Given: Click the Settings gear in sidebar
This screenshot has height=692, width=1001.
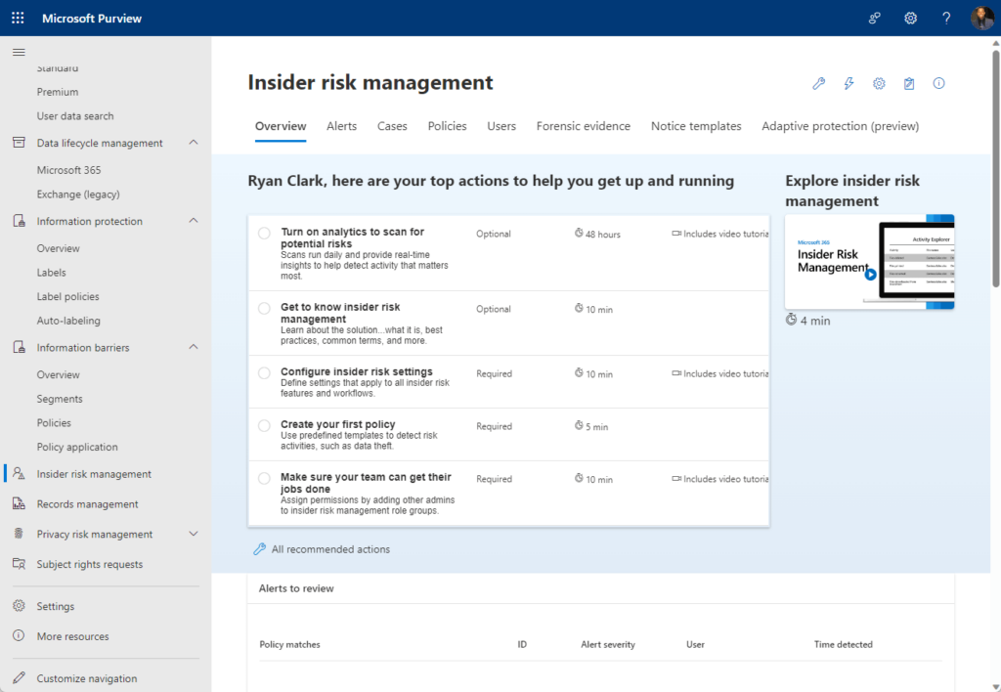Looking at the screenshot, I should pos(20,606).
